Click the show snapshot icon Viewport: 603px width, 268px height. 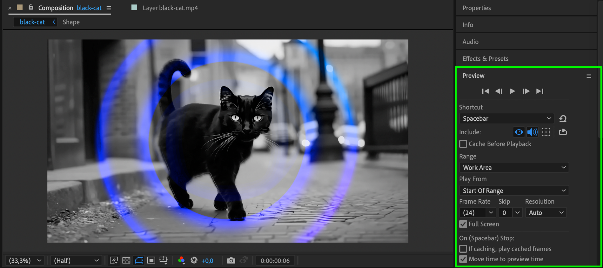243,260
